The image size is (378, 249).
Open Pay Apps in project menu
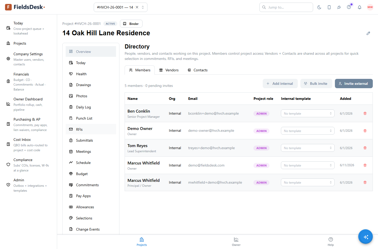point(91,196)
